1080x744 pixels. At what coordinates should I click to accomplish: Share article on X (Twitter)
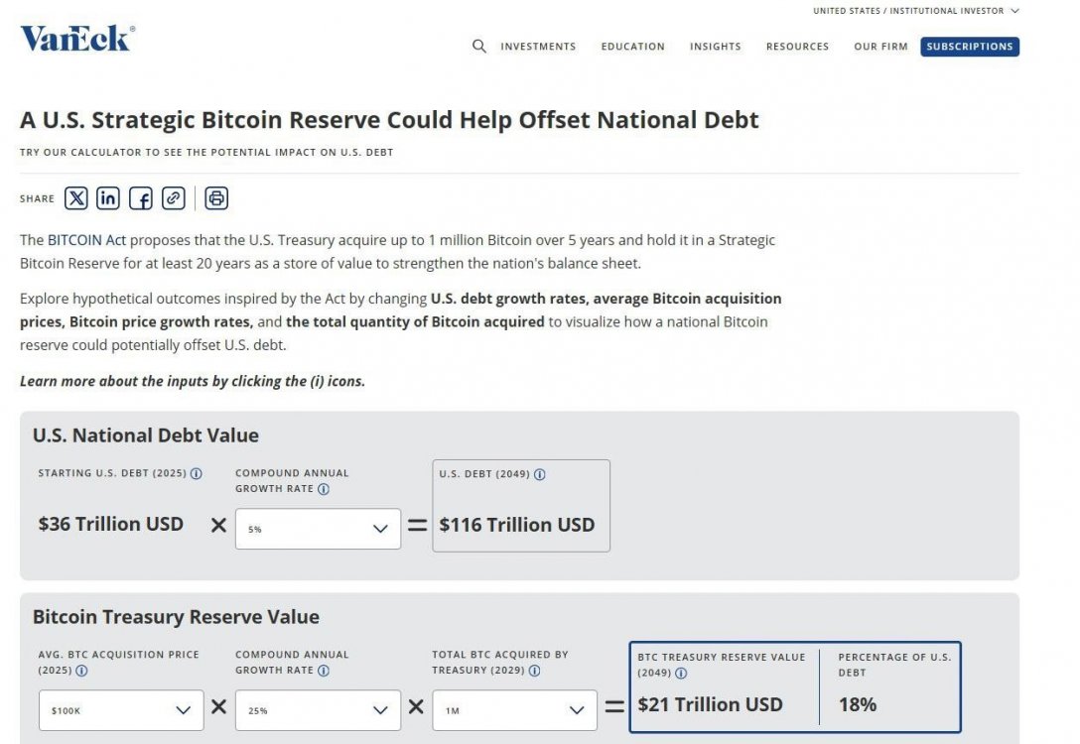click(76, 198)
